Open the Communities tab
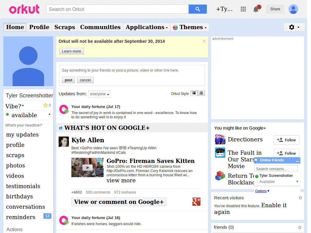This screenshot has width=311, height=233. point(100,27)
